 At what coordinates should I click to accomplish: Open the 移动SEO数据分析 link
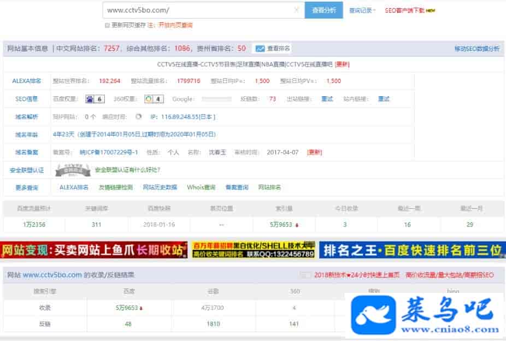click(x=476, y=49)
